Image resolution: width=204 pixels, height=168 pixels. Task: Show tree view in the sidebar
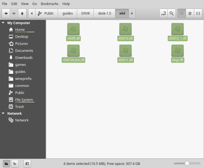[15, 164]
